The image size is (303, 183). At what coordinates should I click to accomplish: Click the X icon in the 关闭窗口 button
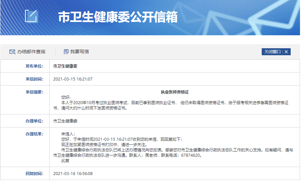(x=286, y=52)
